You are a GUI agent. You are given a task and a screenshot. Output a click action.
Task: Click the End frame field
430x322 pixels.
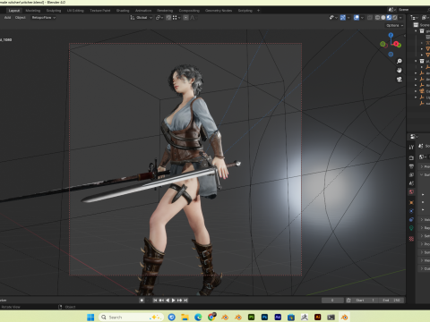(x=391, y=301)
